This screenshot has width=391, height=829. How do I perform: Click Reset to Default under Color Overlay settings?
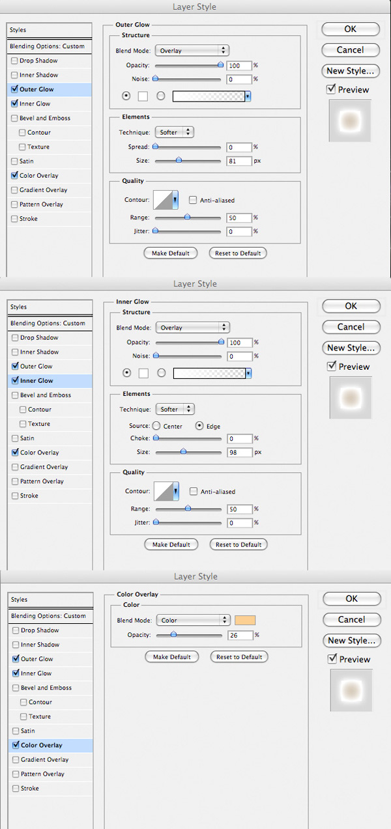(239, 656)
